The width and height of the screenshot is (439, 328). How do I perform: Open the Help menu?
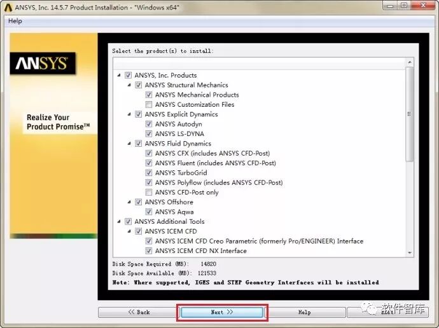click(x=15, y=21)
